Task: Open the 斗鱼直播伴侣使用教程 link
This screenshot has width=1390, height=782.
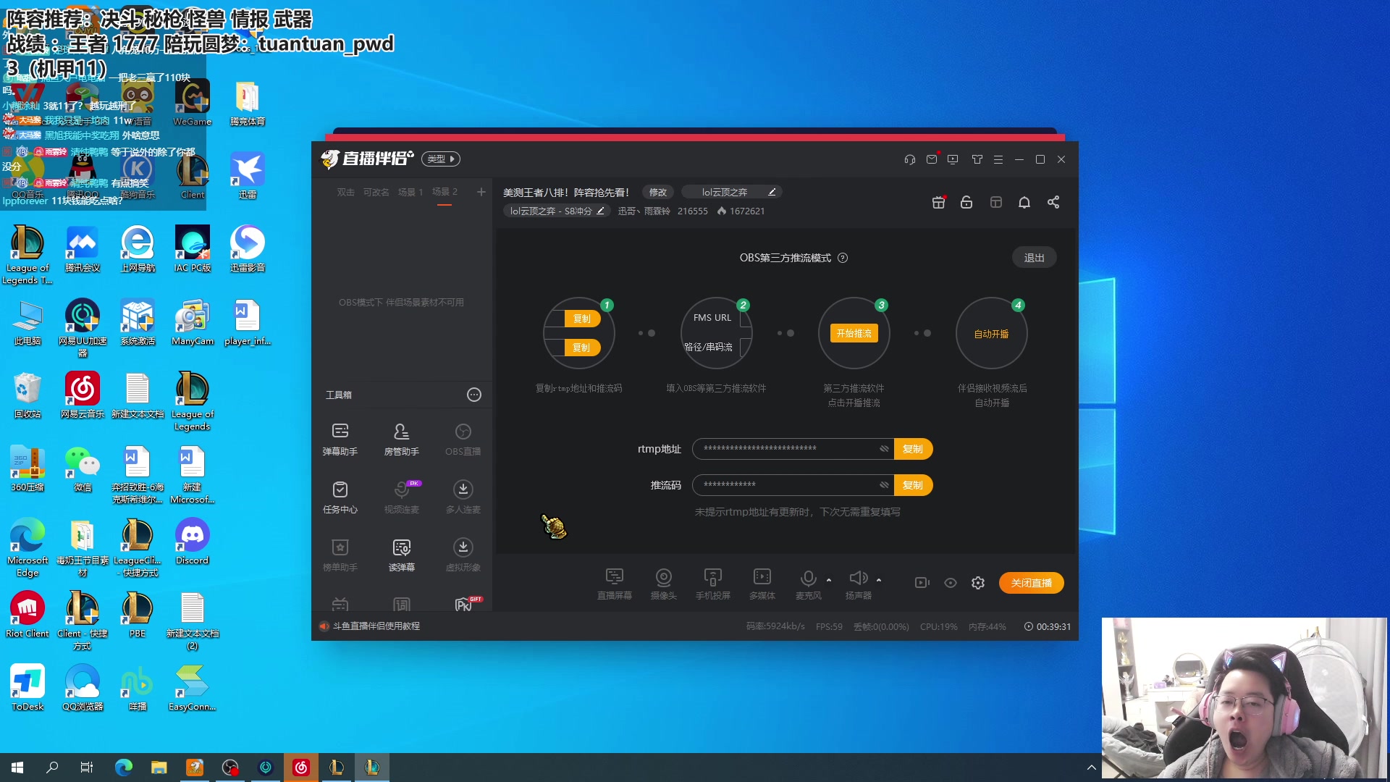Action: (376, 626)
